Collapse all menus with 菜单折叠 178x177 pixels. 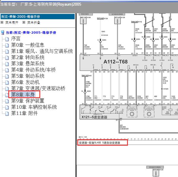click(34, 22)
